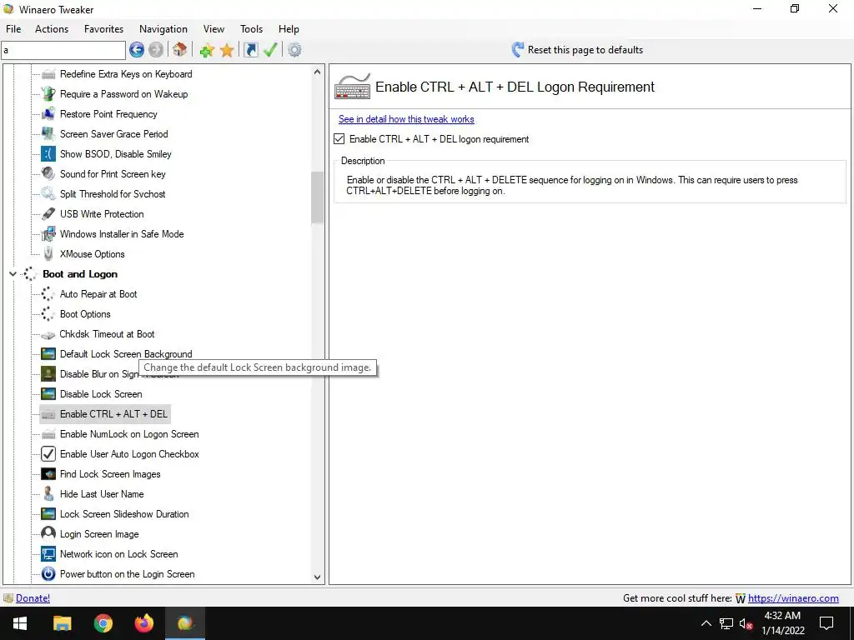Image resolution: width=854 pixels, height=640 pixels.
Task: Open File Explorer from the taskbar
Action: click(x=62, y=623)
